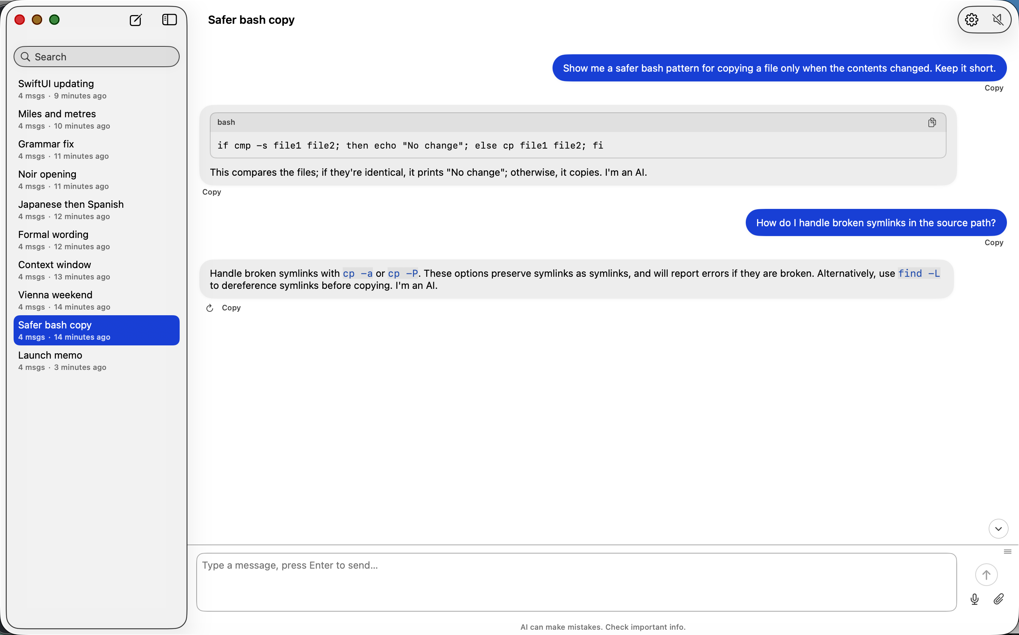This screenshot has width=1019, height=635.
Task: Open the Launch memo conversation
Action: click(50, 355)
